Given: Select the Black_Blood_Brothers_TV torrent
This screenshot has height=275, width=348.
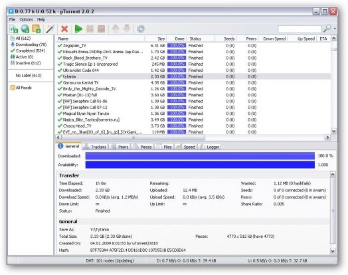Looking at the screenshot, I should (x=193, y=58).
